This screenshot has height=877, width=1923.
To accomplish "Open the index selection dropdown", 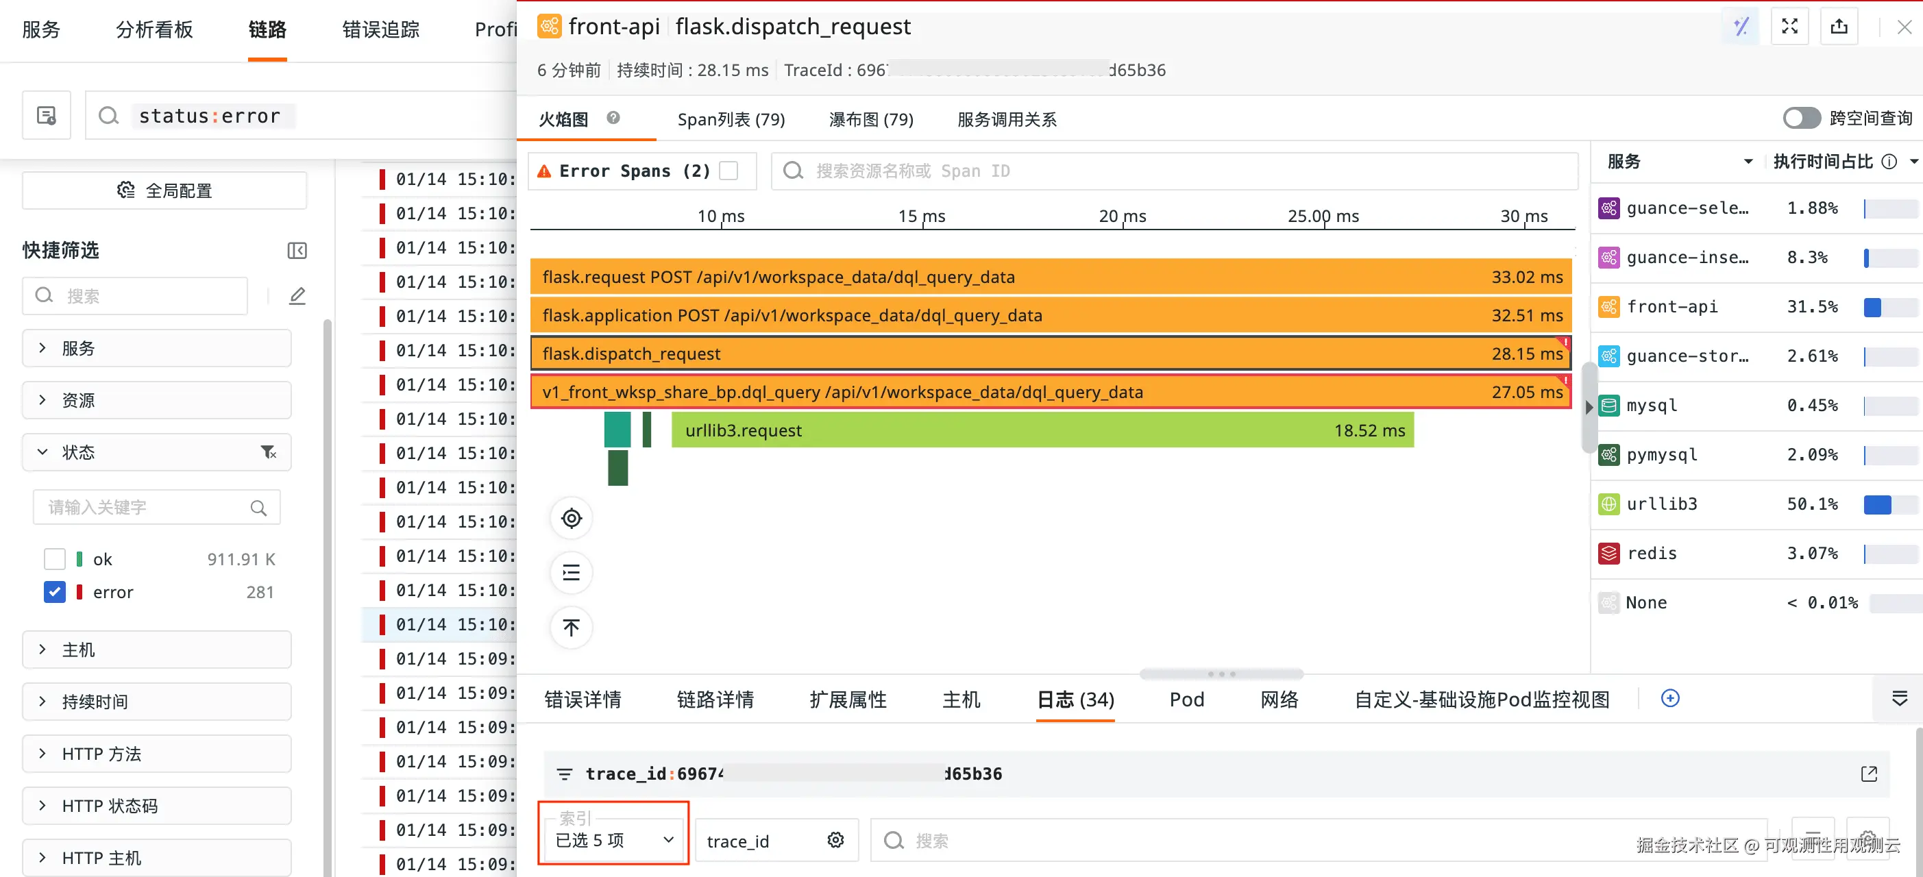I will click(x=613, y=840).
